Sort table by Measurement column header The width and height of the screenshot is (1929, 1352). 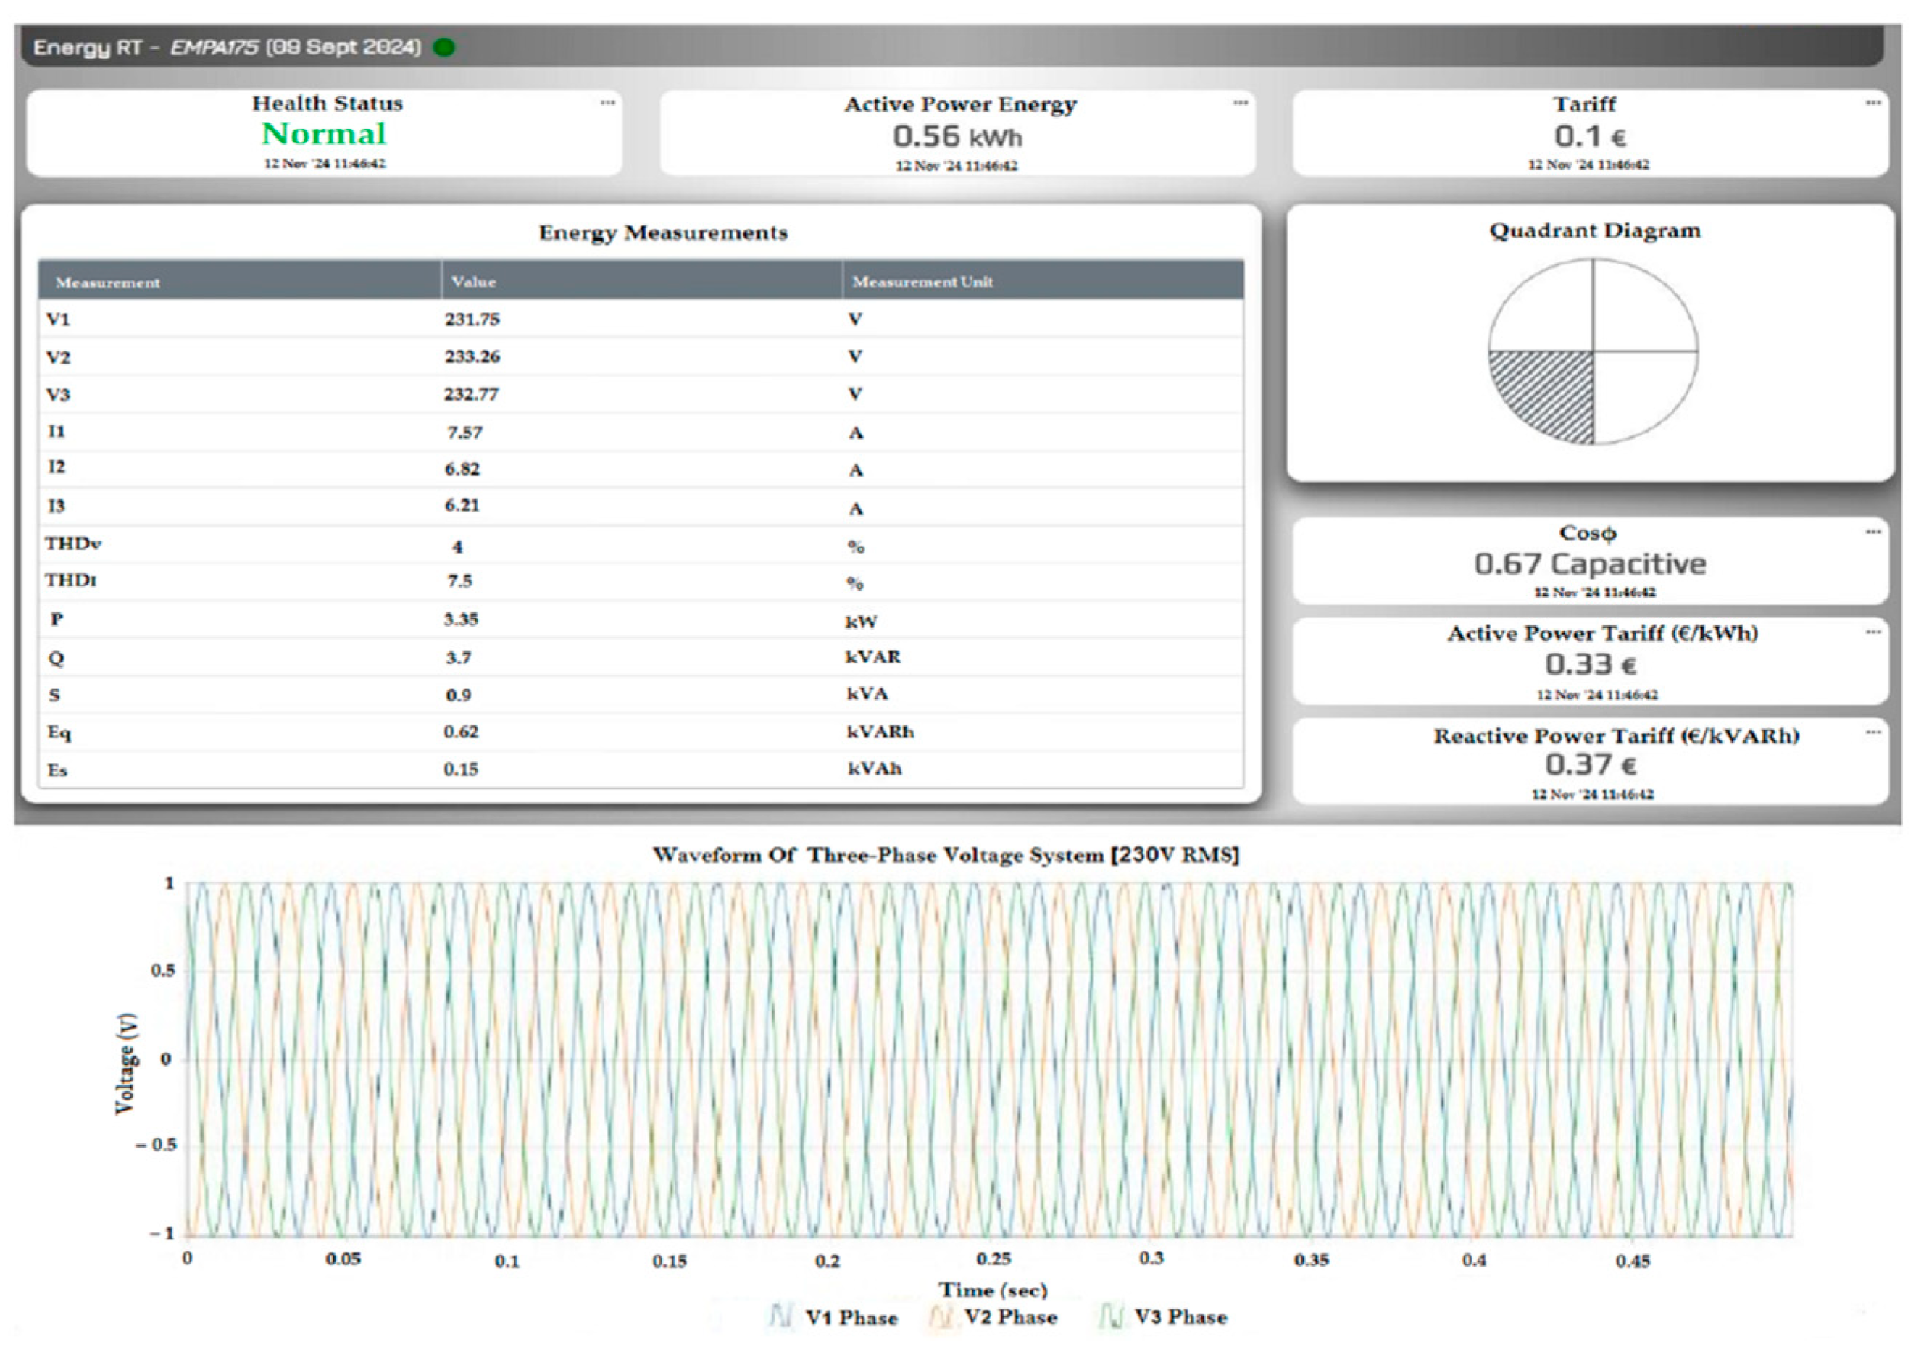pos(107,283)
